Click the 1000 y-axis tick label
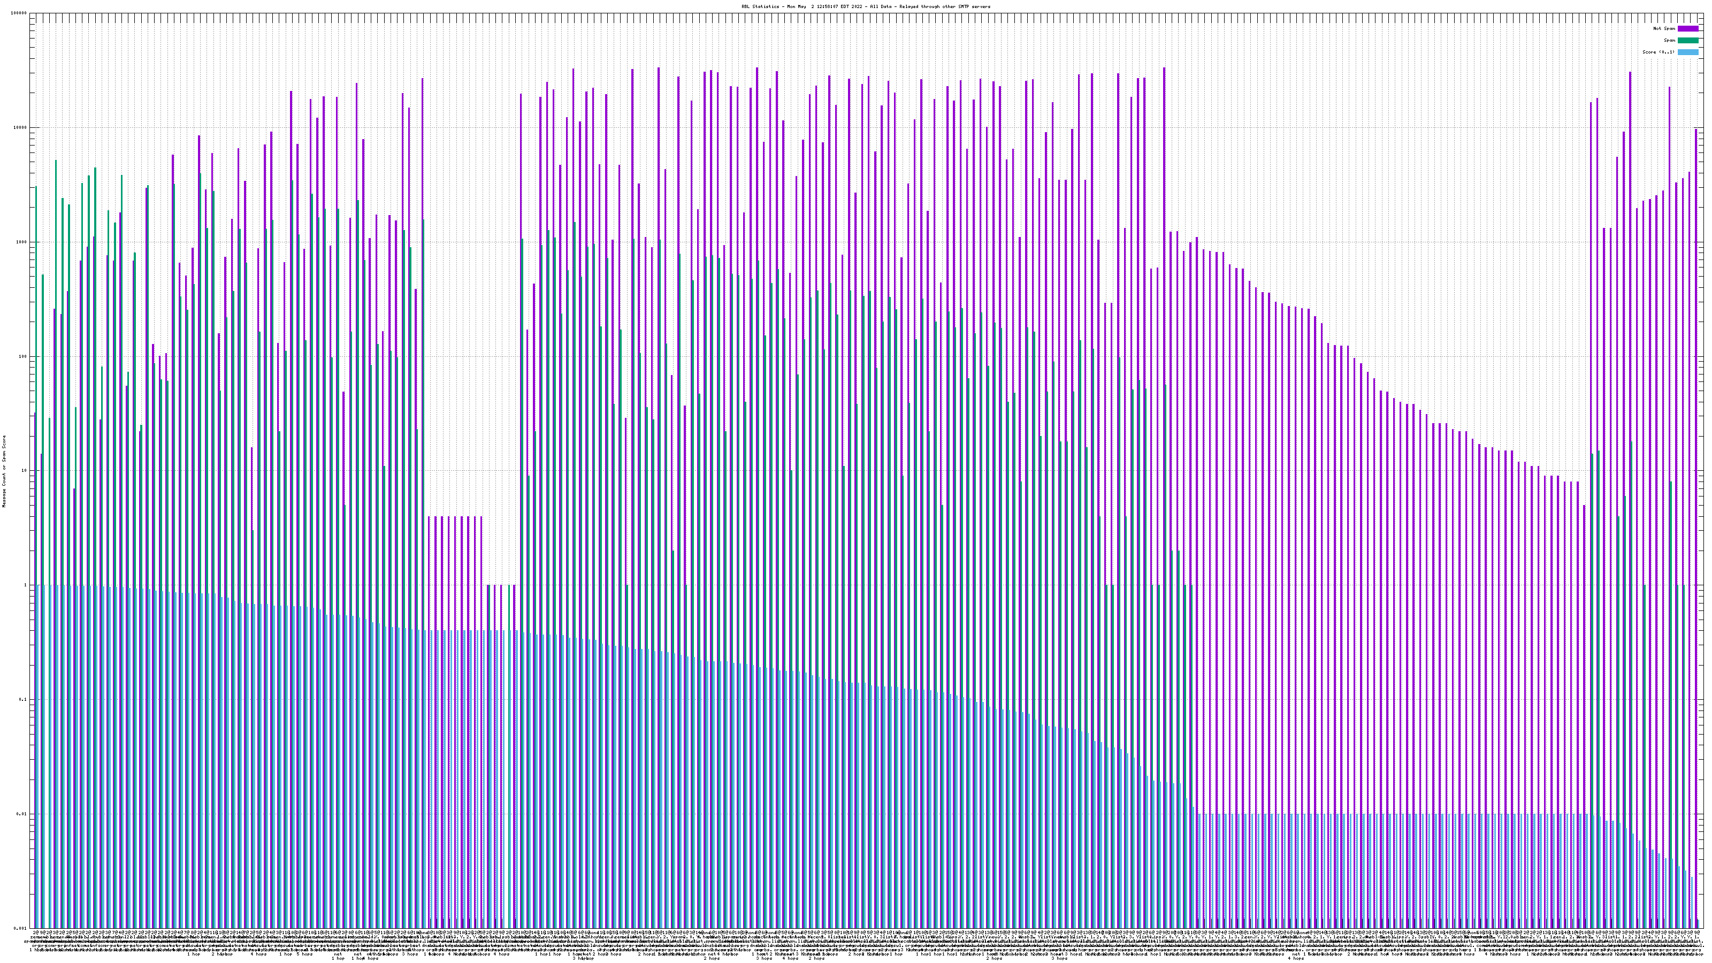Viewport: 1712px width, 963px height. pos(22,242)
